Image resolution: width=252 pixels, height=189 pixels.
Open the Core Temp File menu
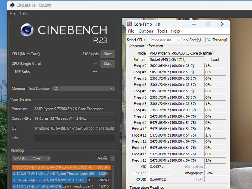click(x=131, y=31)
